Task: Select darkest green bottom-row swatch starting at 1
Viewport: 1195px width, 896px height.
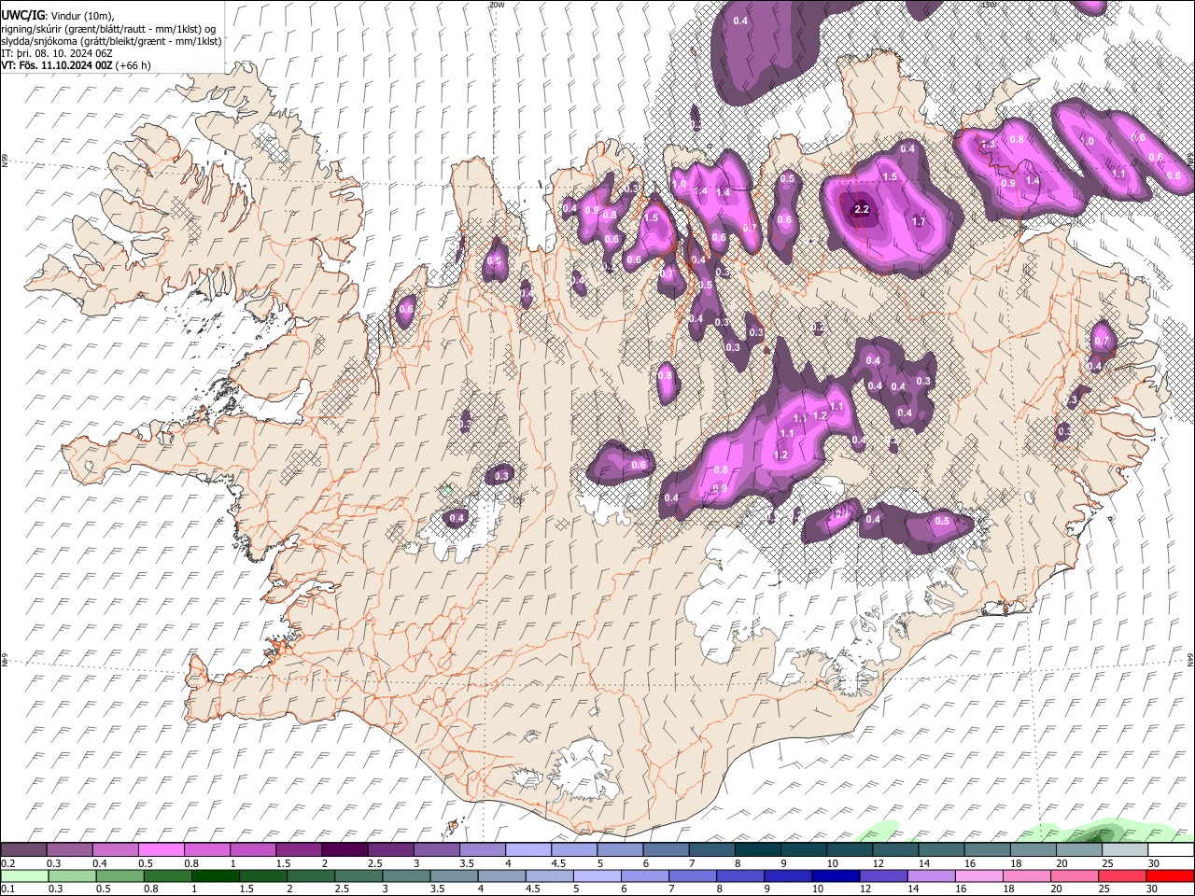Action: click(x=215, y=875)
